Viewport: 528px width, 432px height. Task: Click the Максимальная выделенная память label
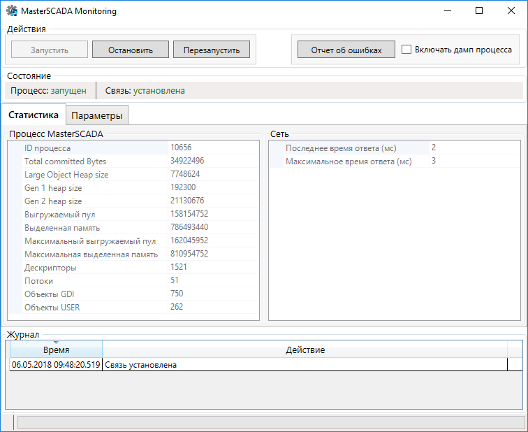[x=91, y=254]
